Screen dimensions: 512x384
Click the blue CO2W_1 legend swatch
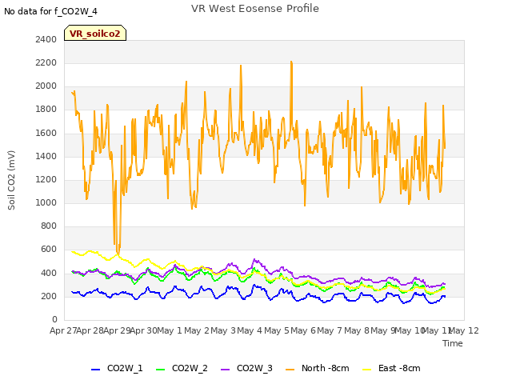(x=96, y=370)
